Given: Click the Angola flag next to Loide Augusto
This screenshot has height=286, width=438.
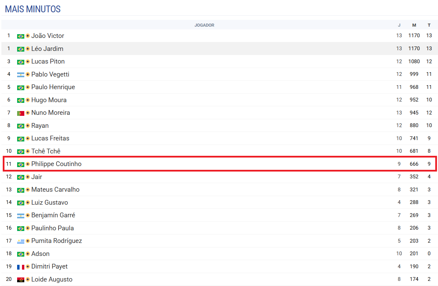Looking at the screenshot, I should click(x=21, y=280).
